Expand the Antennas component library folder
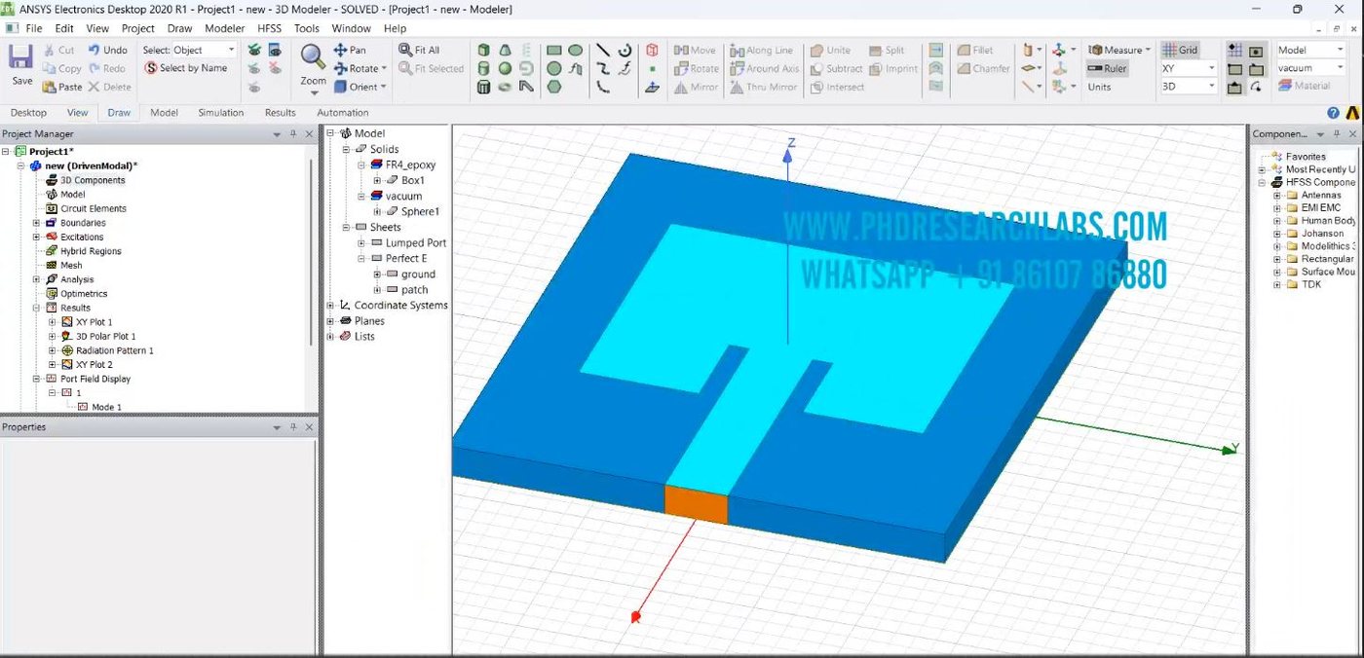Viewport: 1364px width, 658px height. tap(1277, 196)
